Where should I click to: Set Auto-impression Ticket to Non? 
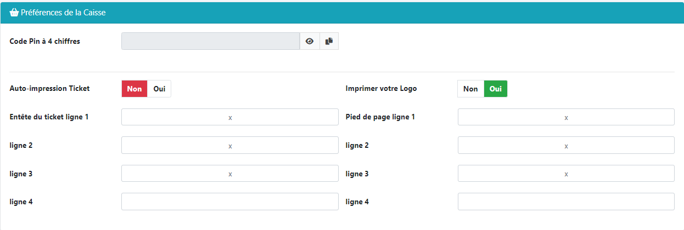click(x=134, y=89)
